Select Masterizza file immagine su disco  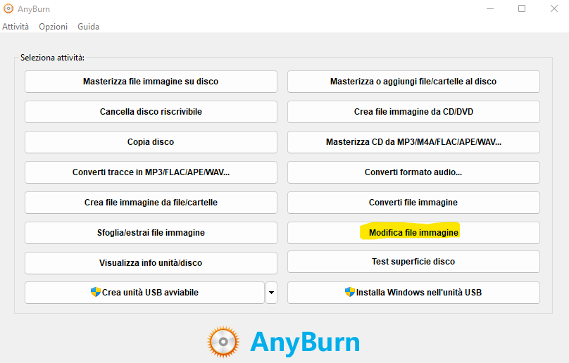[x=151, y=82]
